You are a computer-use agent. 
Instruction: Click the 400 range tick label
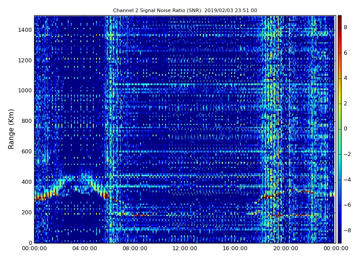pyautogui.click(x=26, y=182)
